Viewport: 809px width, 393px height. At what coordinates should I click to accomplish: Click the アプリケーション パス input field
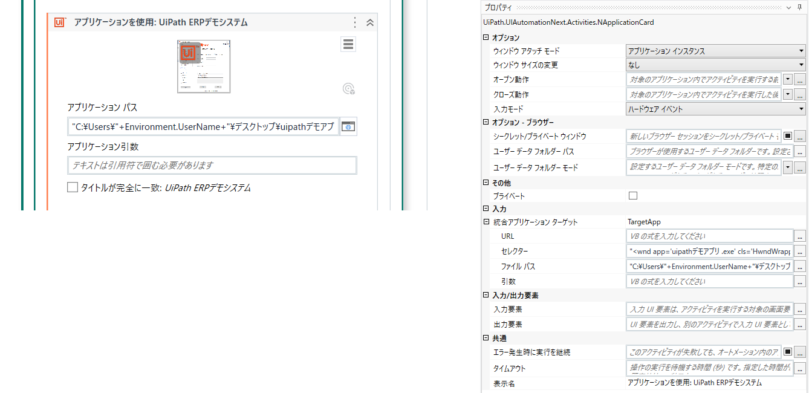[203, 126]
